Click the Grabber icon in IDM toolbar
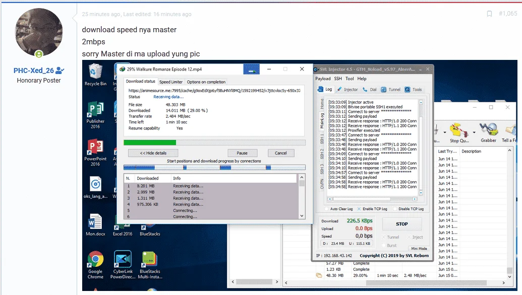This screenshot has width=522, height=295. point(488,132)
